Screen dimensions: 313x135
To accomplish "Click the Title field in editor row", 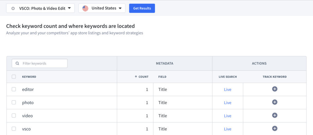I will 163,89.
